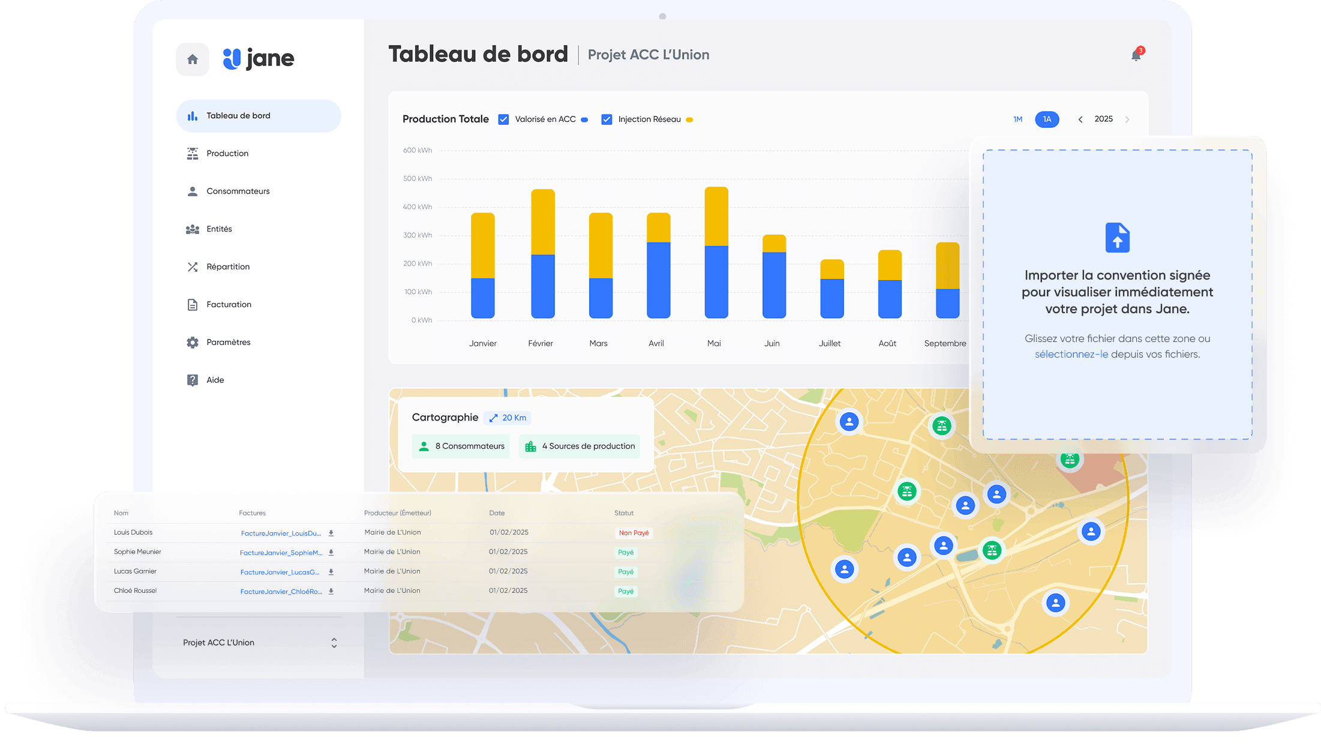The image size is (1321, 747).
Task: Click the Paramètres gear icon
Action: click(192, 343)
